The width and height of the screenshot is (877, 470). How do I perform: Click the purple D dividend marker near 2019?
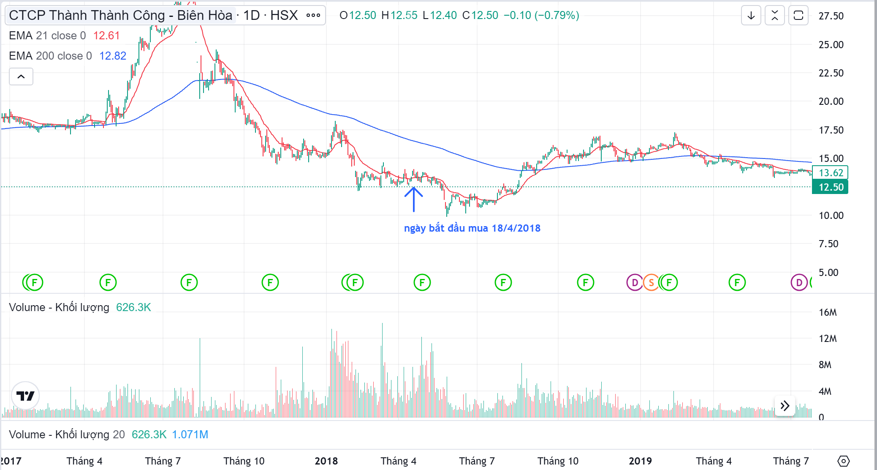click(634, 282)
